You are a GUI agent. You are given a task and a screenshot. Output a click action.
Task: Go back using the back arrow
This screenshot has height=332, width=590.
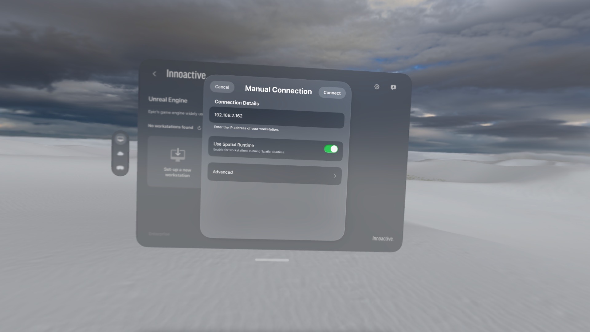pyautogui.click(x=155, y=74)
